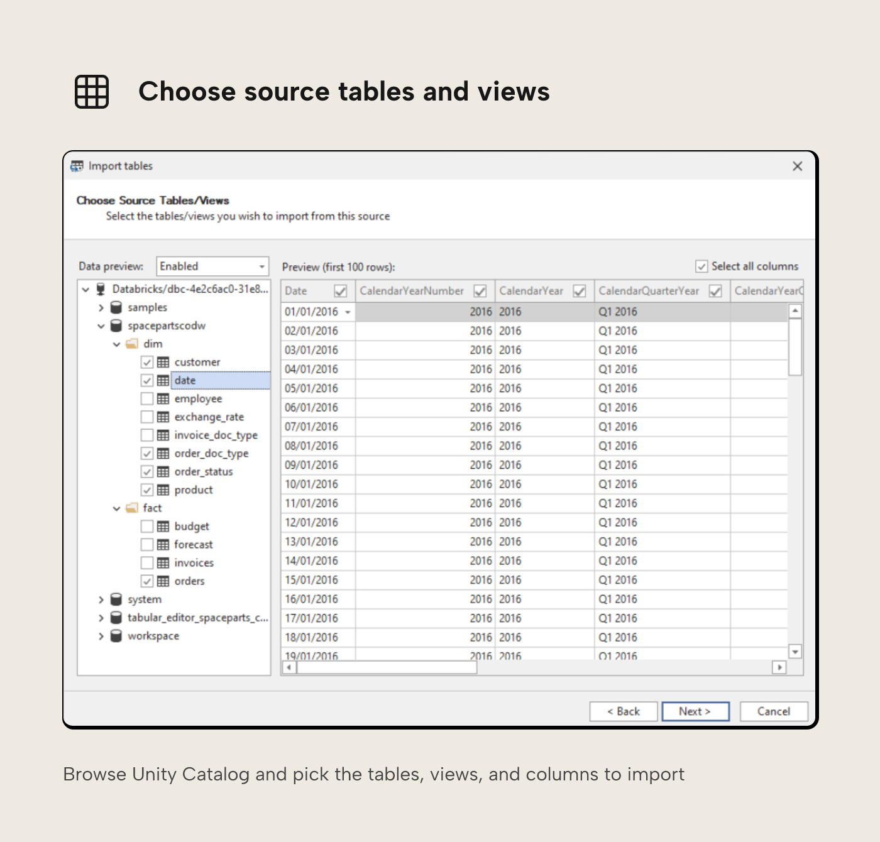Click the workspace catalog database icon
This screenshot has height=842, width=880.
pos(116,635)
